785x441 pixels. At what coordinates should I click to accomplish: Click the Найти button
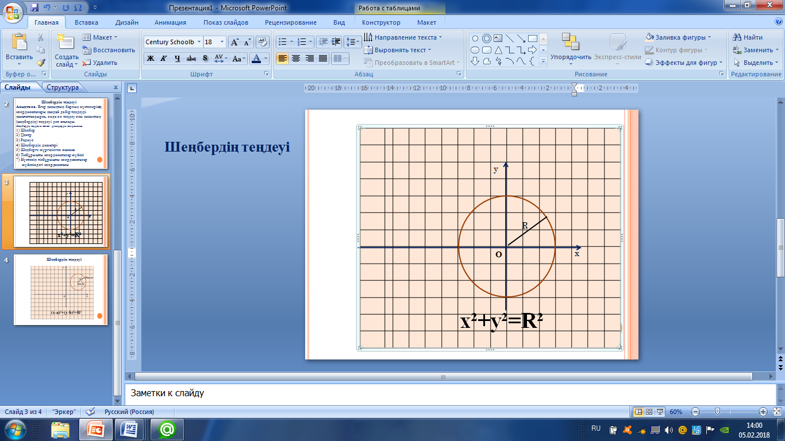748,37
